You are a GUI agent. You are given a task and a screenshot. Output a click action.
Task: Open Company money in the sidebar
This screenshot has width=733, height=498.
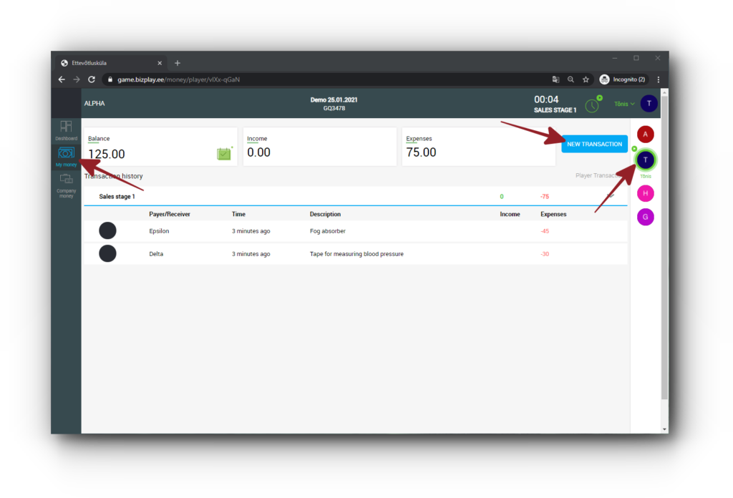(x=66, y=182)
